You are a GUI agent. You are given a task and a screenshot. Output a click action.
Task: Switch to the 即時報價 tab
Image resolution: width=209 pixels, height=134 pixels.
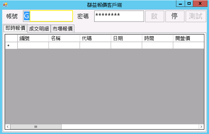click(x=15, y=28)
